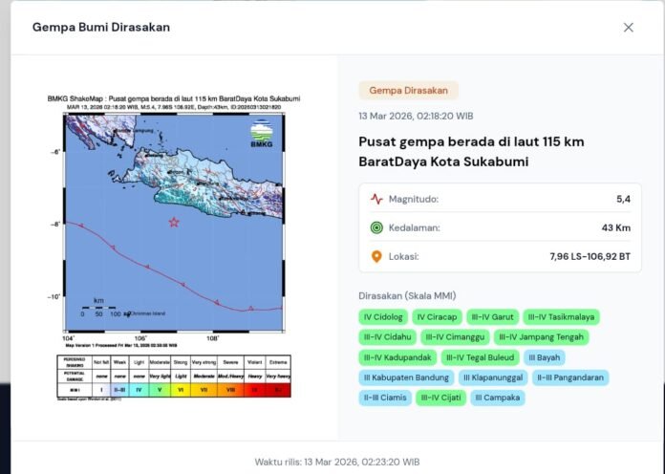Click the Magnitudo pulse icon

[376, 199]
